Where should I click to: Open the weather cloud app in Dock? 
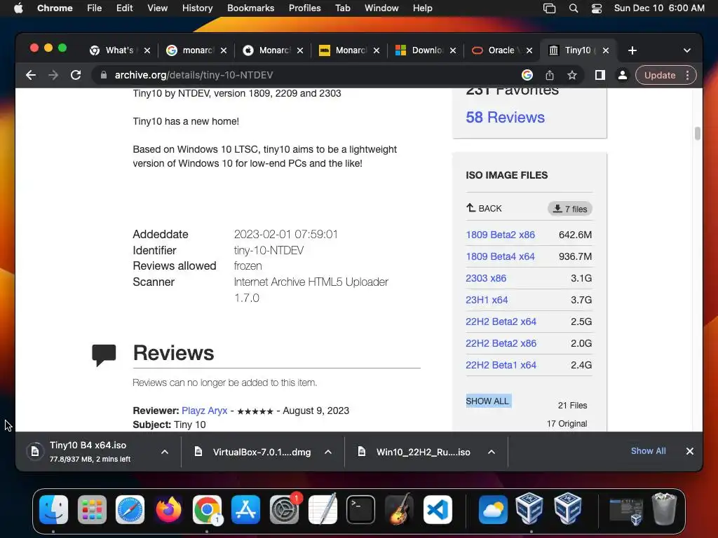click(x=493, y=510)
